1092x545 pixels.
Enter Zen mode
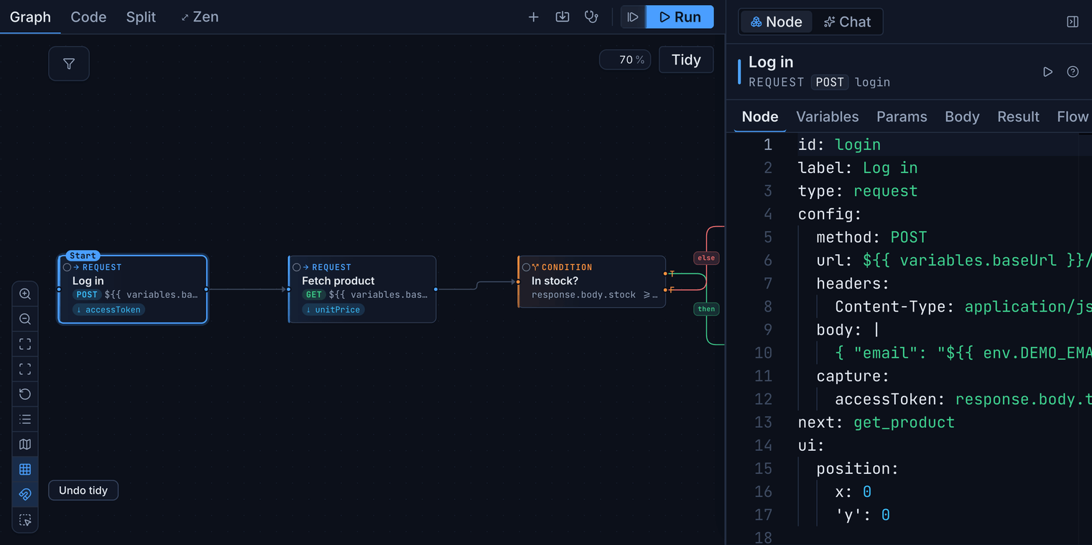click(x=200, y=17)
